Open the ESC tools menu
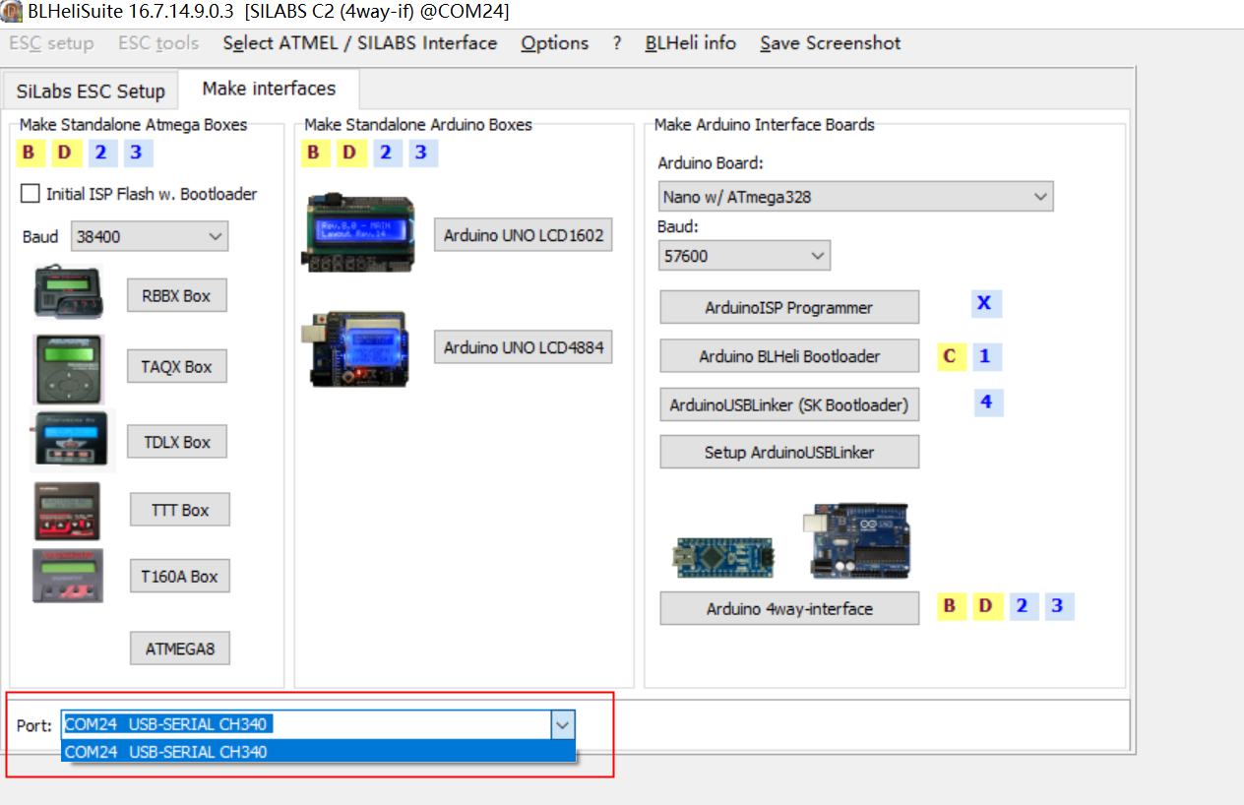1244x805 pixels. pyautogui.click(x=158, y=43)
